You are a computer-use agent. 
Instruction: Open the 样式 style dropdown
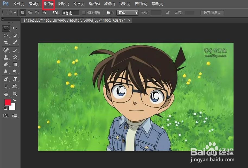(127, 13)
